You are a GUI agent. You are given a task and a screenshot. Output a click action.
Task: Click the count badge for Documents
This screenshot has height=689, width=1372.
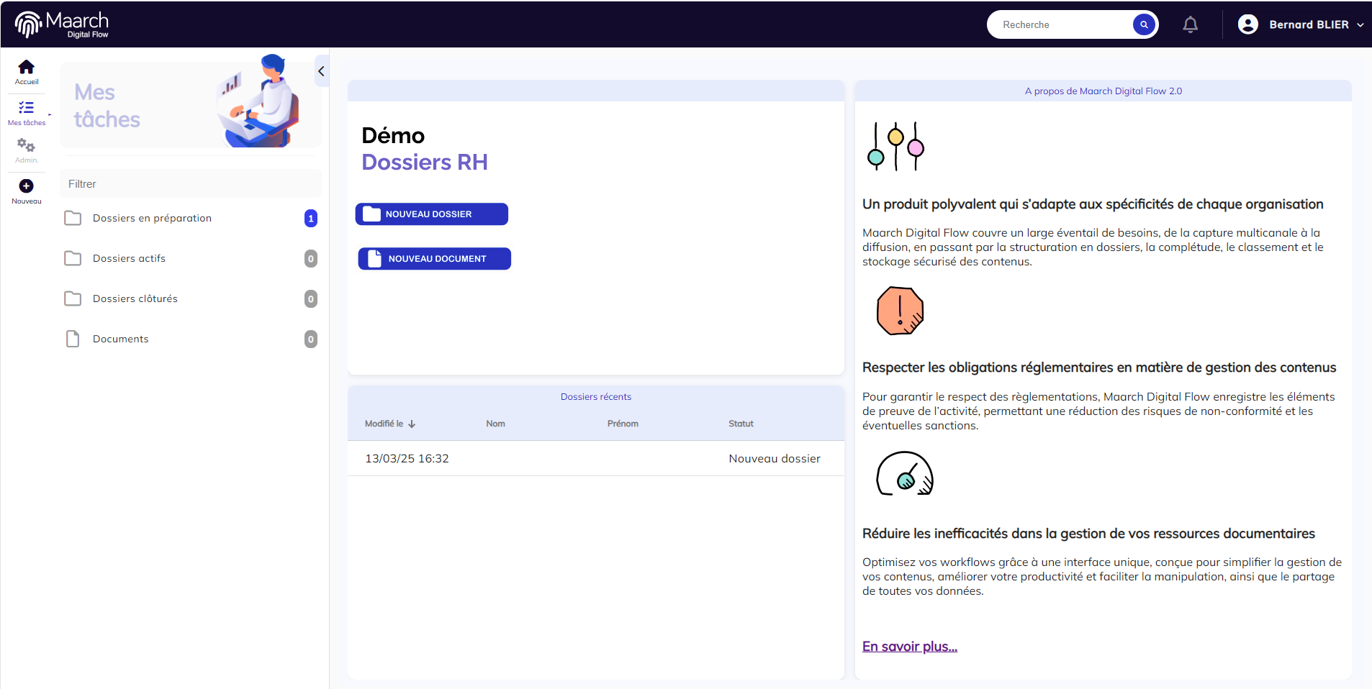pos(311,339)
